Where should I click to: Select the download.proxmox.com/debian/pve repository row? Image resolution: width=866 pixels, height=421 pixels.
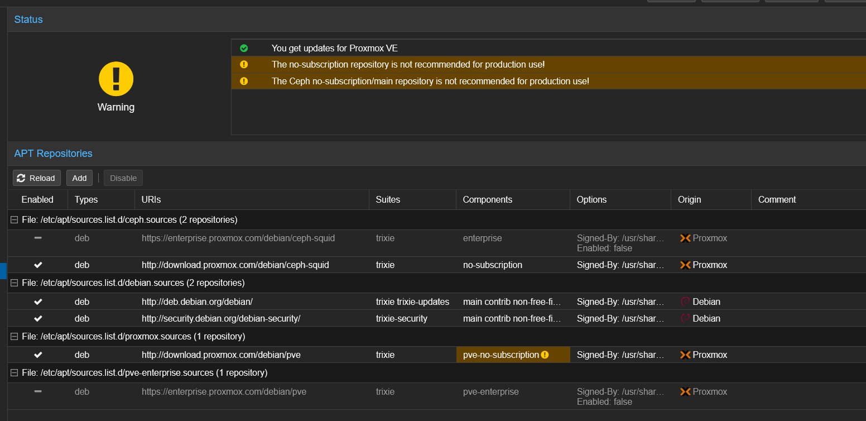[437, 355]
